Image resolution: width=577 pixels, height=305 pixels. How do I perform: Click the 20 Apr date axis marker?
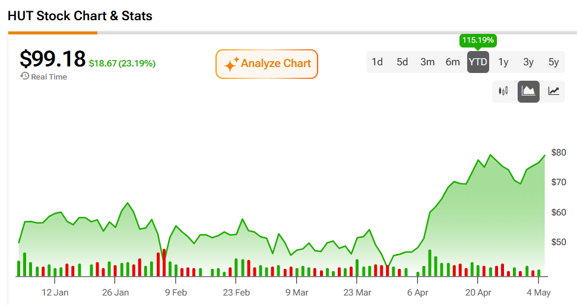pyautogui.click(x=478, y=293)
